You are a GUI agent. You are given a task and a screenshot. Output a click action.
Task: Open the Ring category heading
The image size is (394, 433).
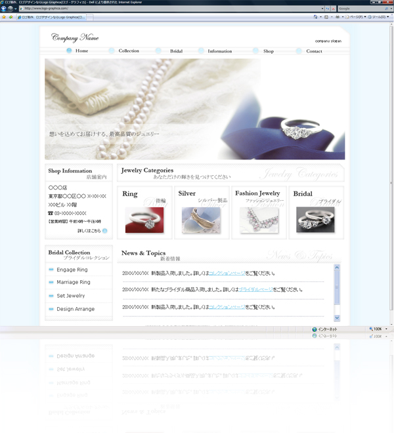click(130, 194)
